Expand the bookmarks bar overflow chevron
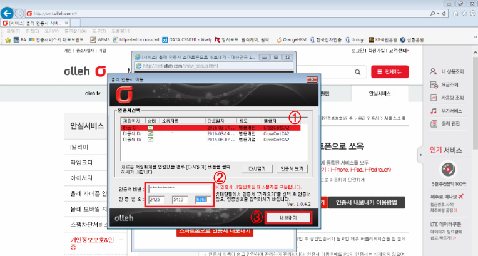This screenshot has width=478, height=256. (x=475, y=36)
